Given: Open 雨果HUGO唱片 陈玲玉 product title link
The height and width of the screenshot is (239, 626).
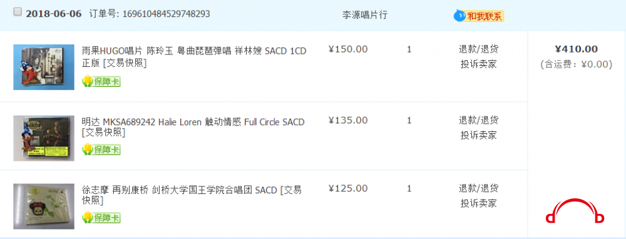Looking at the screenshot, I should tap(193, 57).
